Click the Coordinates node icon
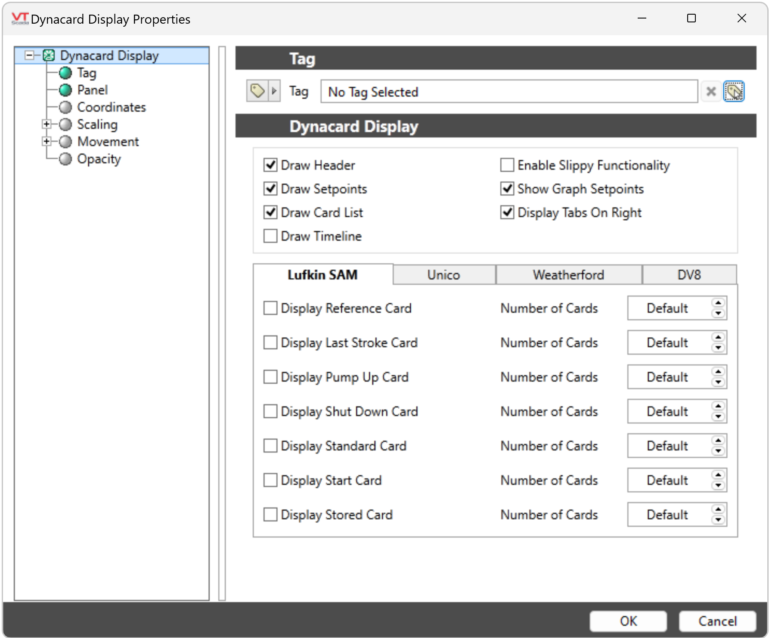The image size is (769, 638). [65, 107]
